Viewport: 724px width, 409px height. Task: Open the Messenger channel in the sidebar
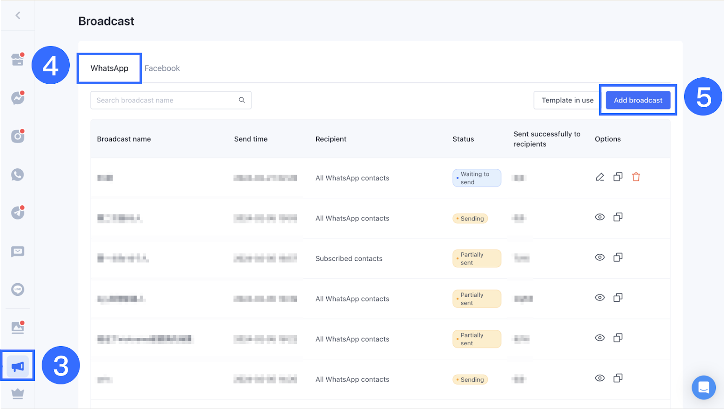[18, 98]
